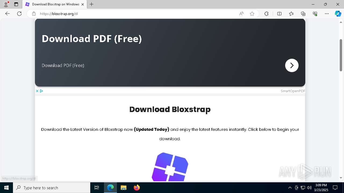Minimize the Edge window
The image size is (344, 193).
[313, 4]
